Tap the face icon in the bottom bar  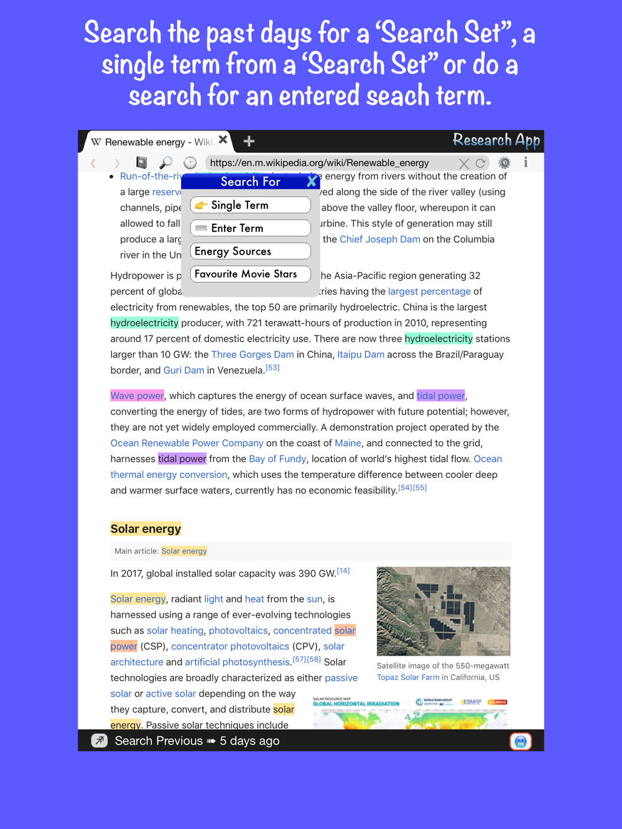coord(521,741)
